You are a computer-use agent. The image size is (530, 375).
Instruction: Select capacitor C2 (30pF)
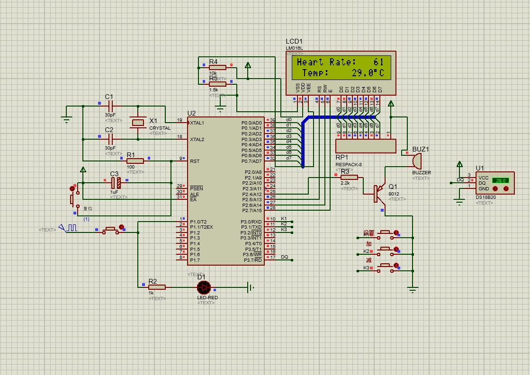pyautogui.click(x=110, y=139)
